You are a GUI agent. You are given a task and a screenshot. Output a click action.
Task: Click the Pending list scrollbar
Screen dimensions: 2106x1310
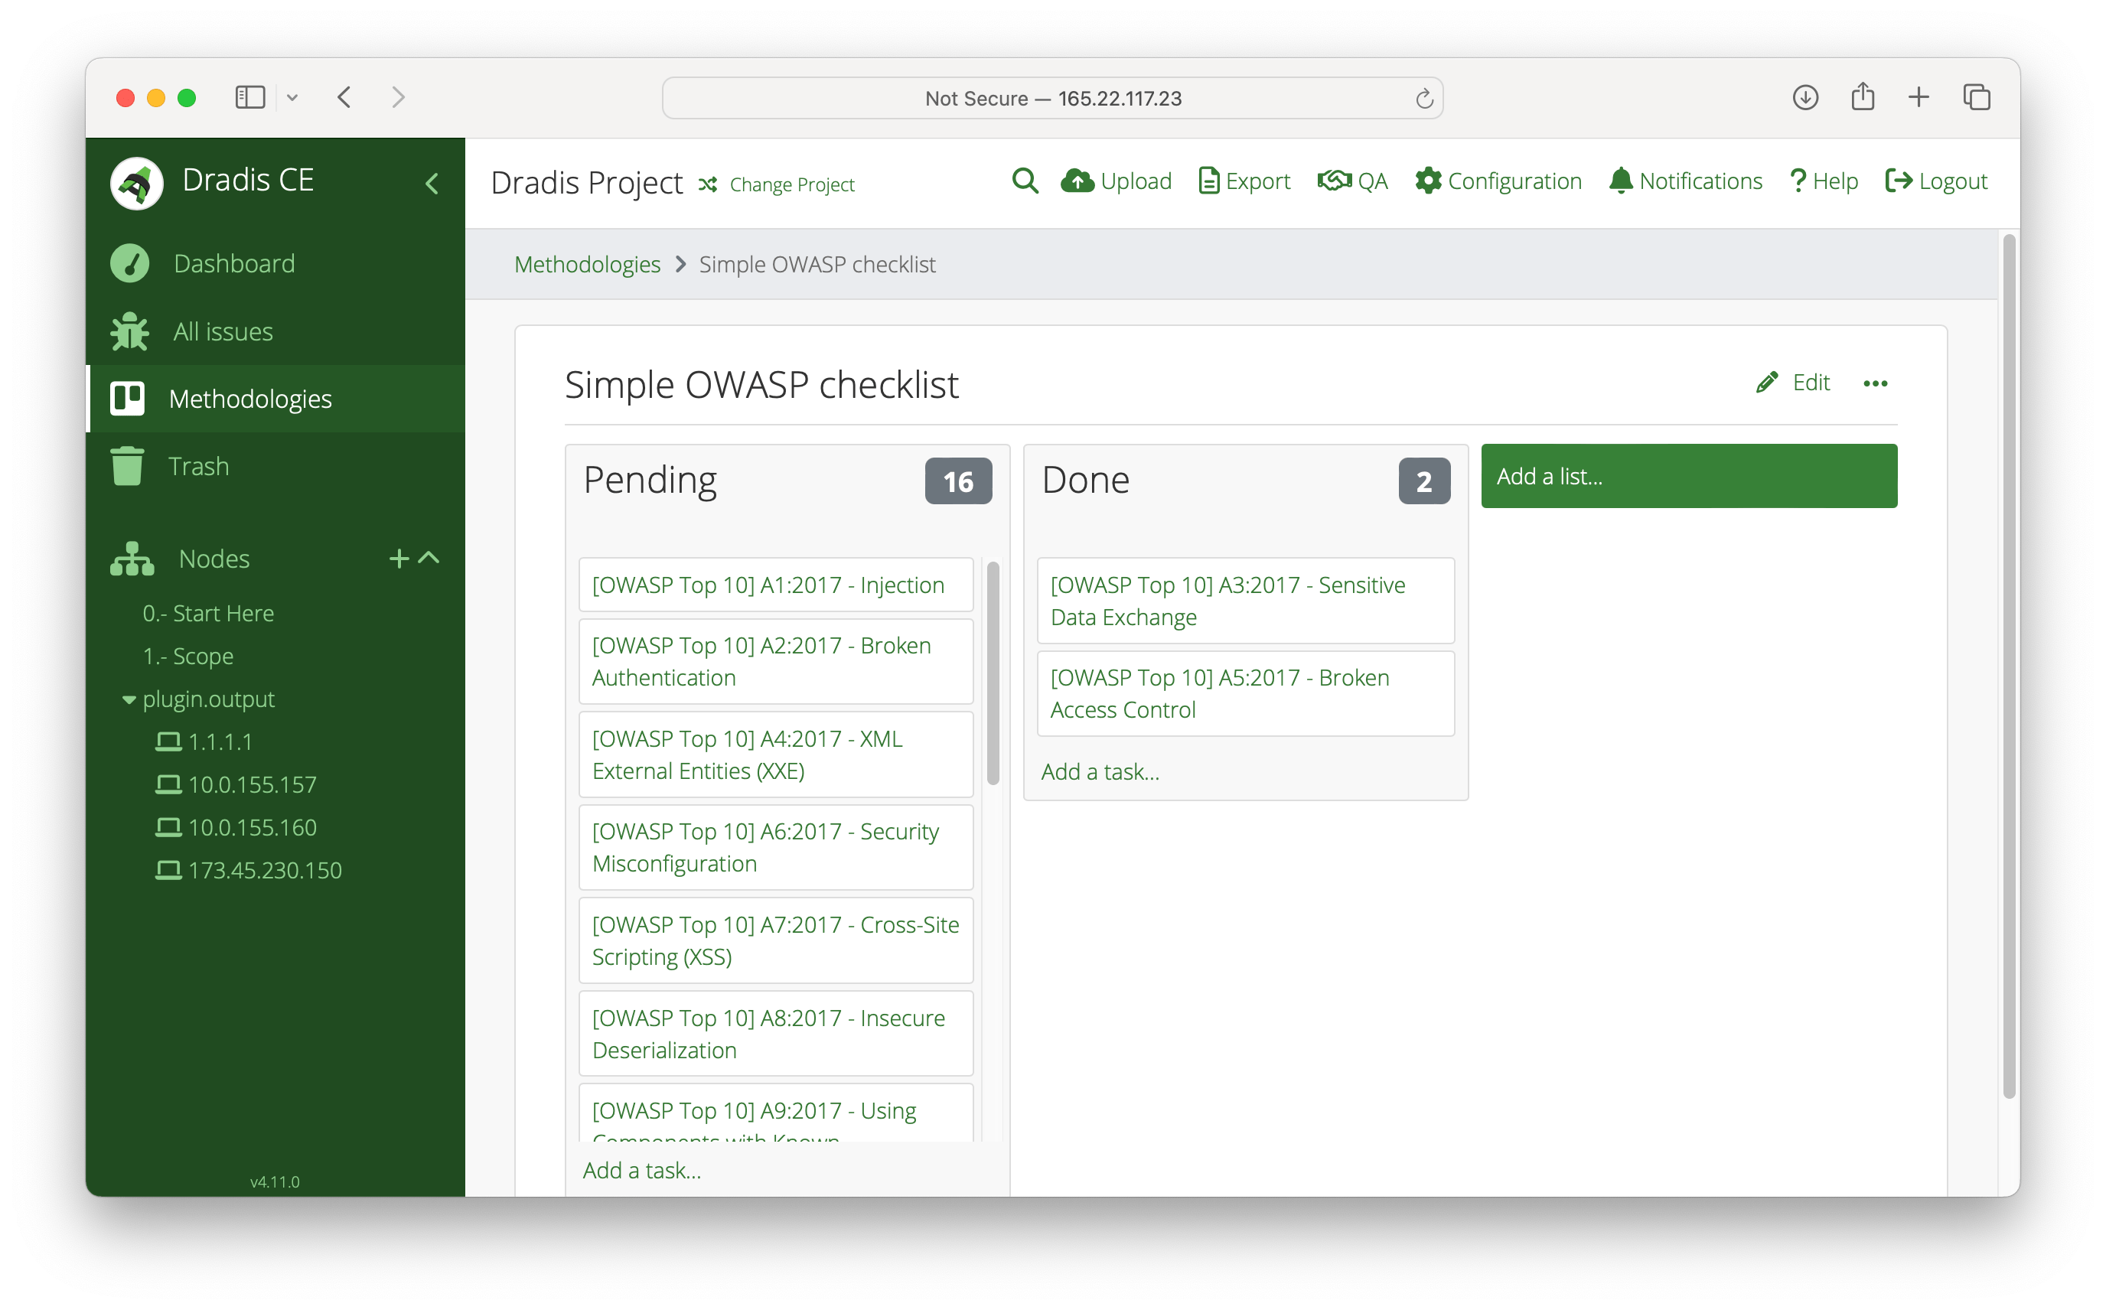993,673
